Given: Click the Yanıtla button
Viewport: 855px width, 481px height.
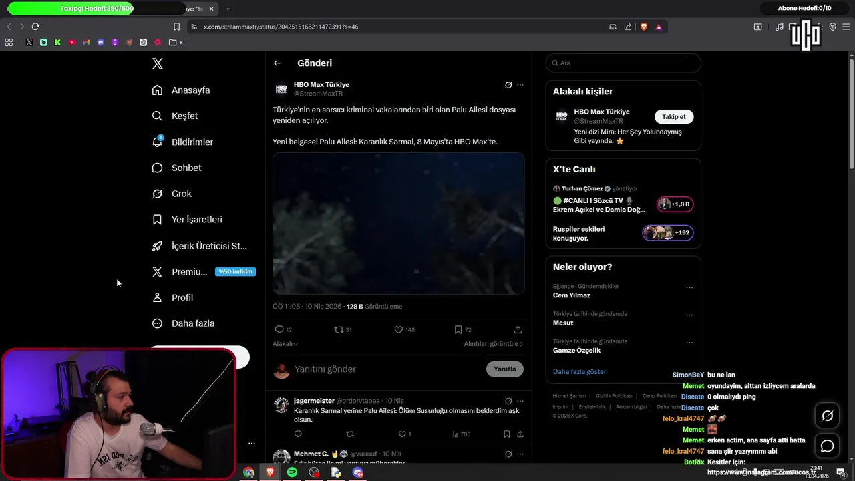Looking at the screenshot, I should click(x=505, y=369).
